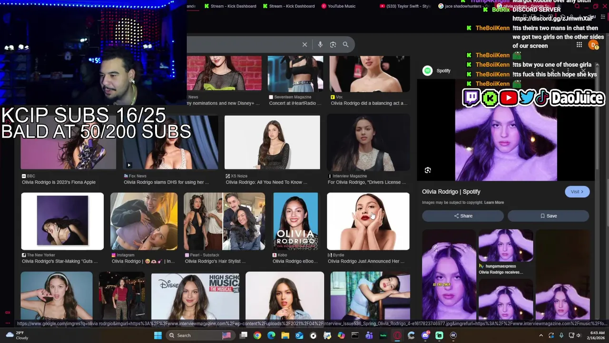Viewport: 609px width, 343px height.
Task: Show hidden system tray icons
Action: [540, 335]
